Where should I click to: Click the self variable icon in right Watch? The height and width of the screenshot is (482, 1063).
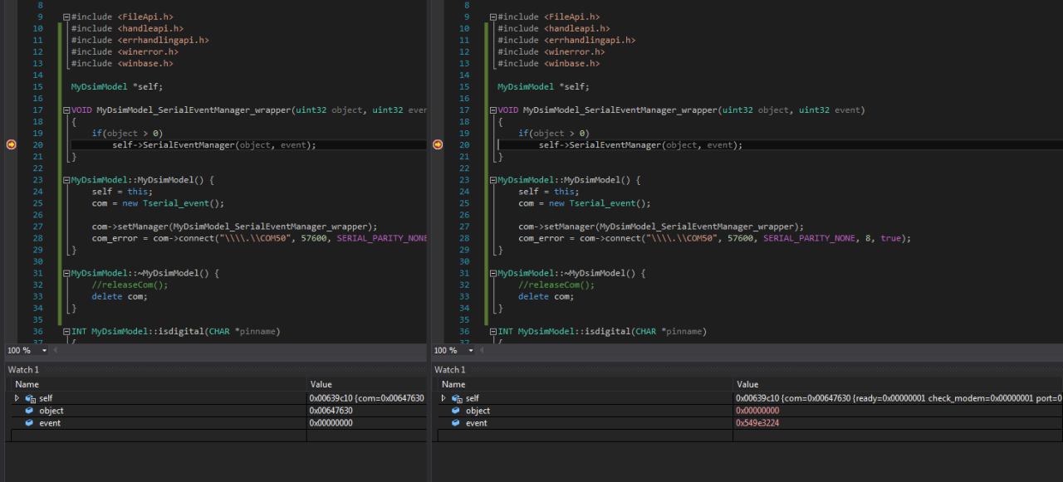(x=457, y=398)
